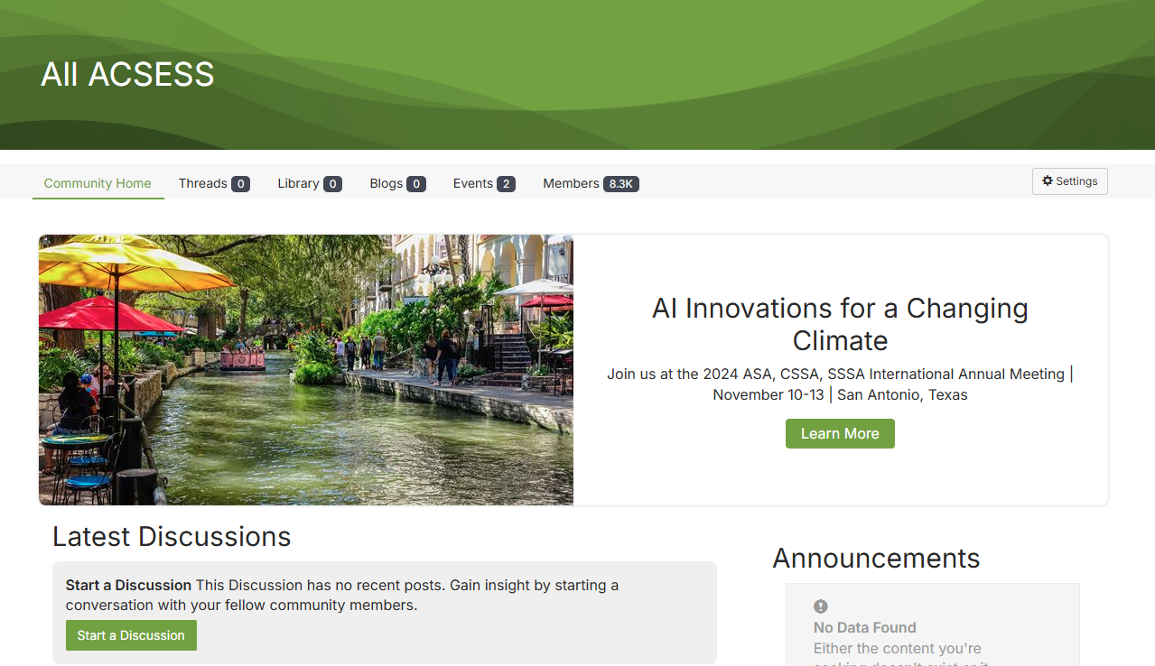View the Events tab

472,183
